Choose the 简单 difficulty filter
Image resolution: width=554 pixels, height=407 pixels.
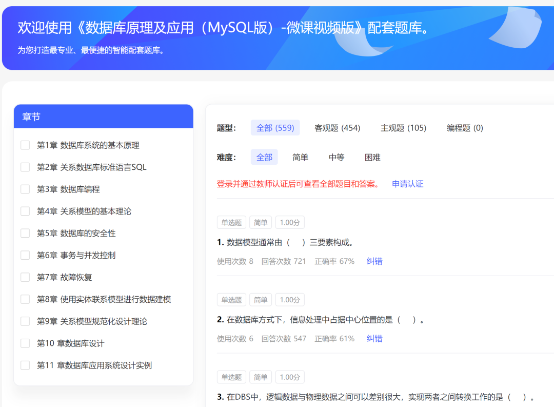[x=300, y=157]
